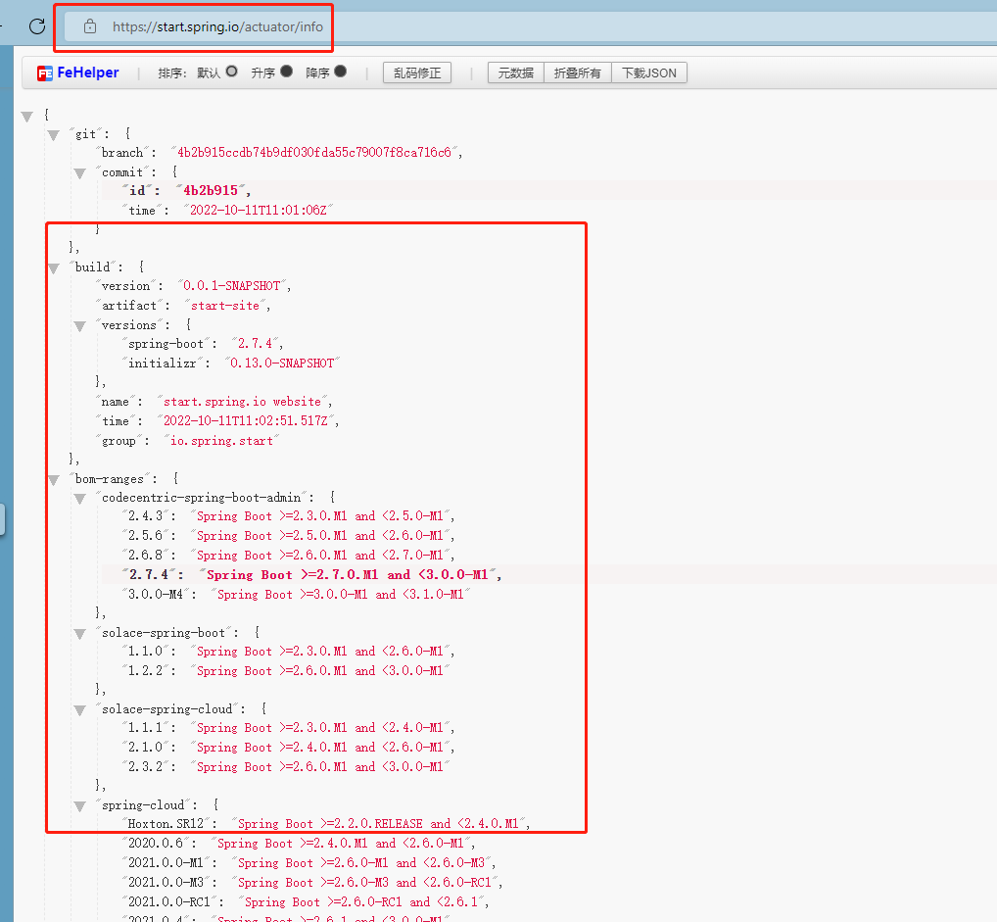997x922 pixels.
Task: Collapse the "build" node
Action: pos(54,267)
